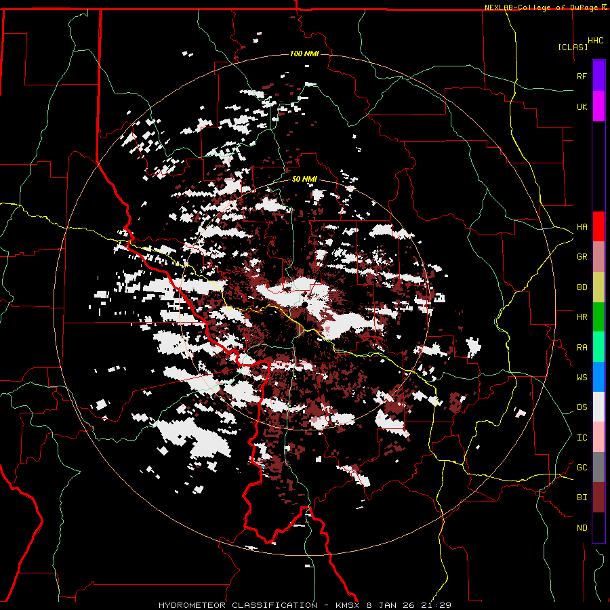Click the blue WS legend color swatch
This screenshot has height=610, width=610.
click(598, 377)
